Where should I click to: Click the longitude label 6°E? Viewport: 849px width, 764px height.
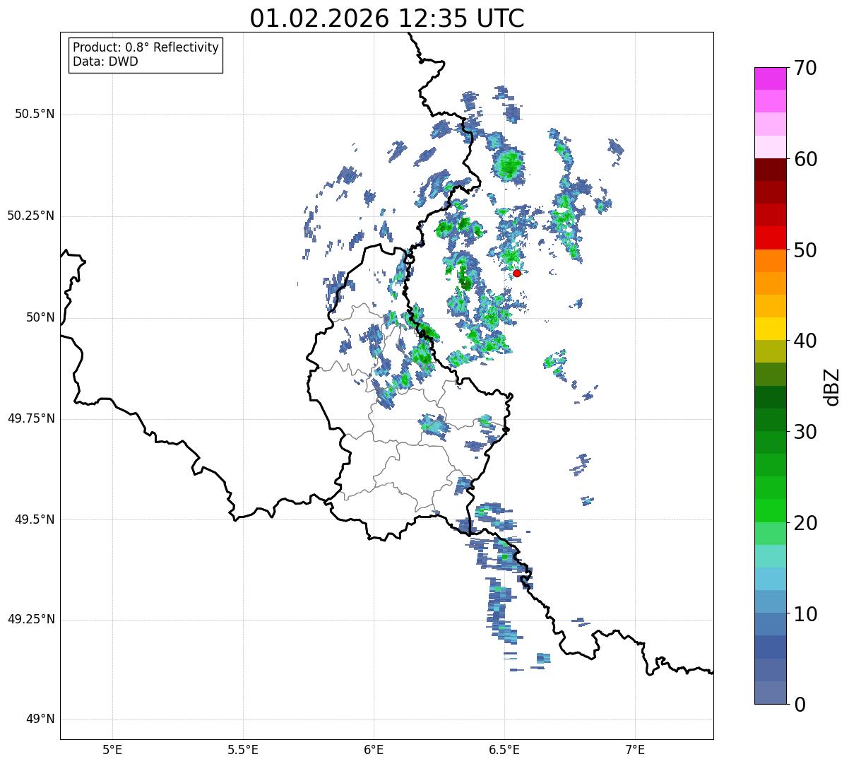point(374,749)
